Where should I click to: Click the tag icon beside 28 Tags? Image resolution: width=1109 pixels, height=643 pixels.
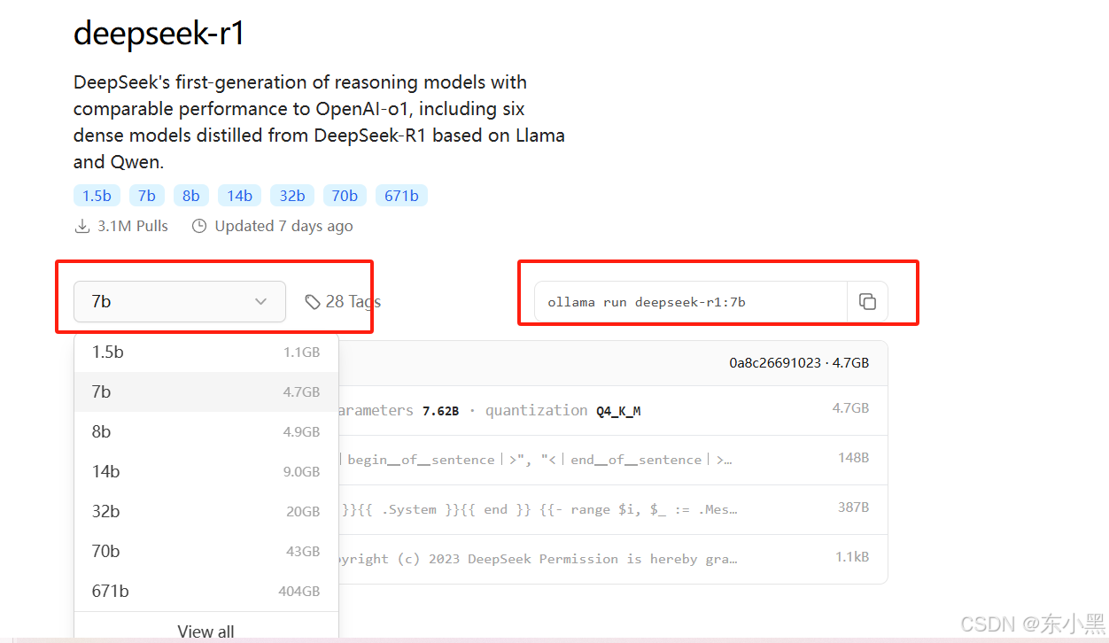(313, 302)
